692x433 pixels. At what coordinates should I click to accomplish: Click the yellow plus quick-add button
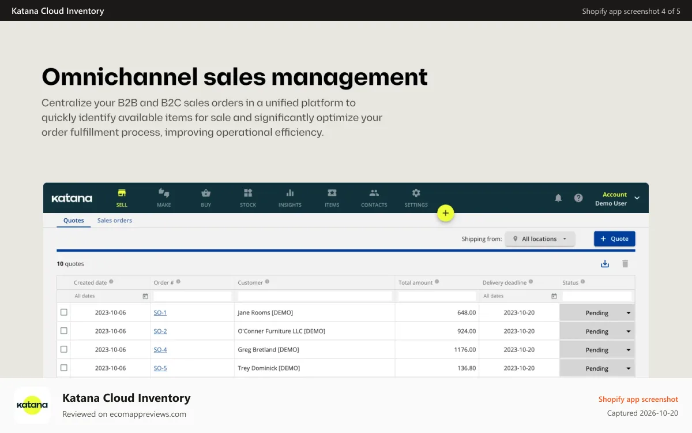click(x=446, y=213)
